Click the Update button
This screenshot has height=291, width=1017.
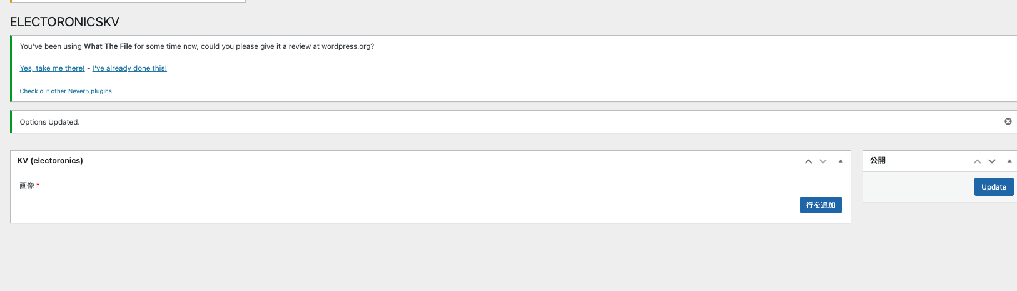[994, 187]
